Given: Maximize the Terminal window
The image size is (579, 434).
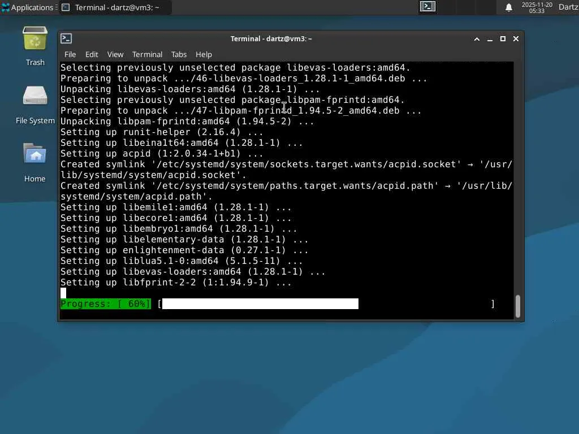Looking at the screenshot, I should [x=503, y=39].
